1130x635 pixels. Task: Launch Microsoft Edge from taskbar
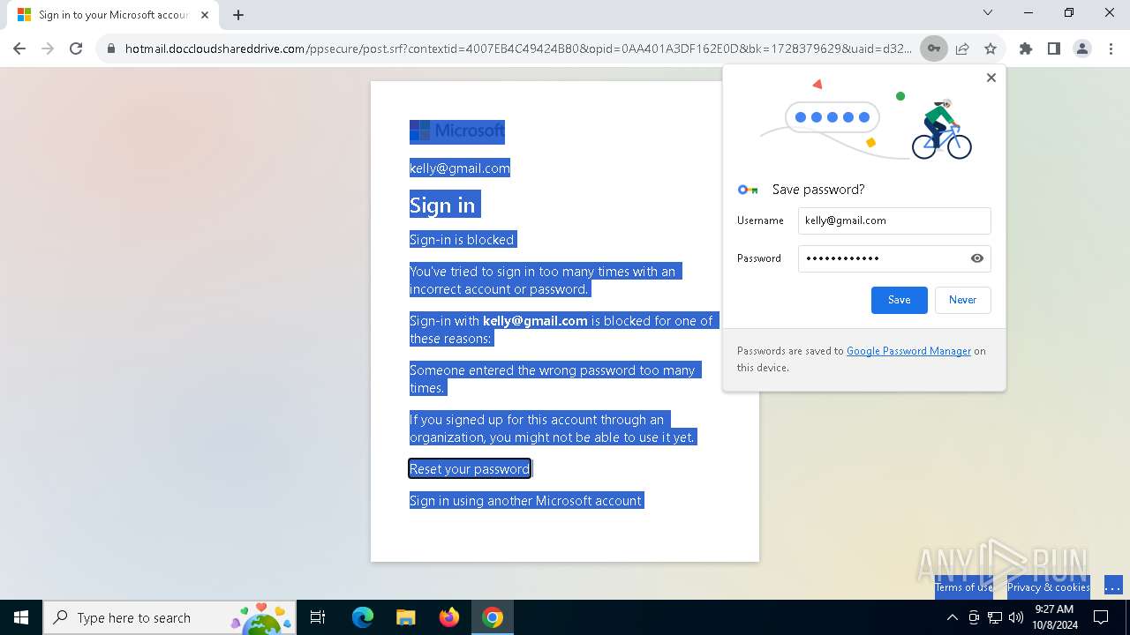(x=363, y=617)
